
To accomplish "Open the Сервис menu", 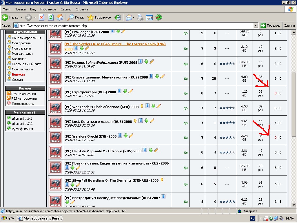I will pyautogui.click(x=66, y=9).
